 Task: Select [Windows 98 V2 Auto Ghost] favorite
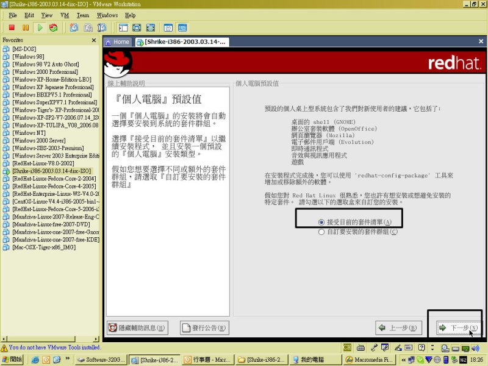pos(45,64)
